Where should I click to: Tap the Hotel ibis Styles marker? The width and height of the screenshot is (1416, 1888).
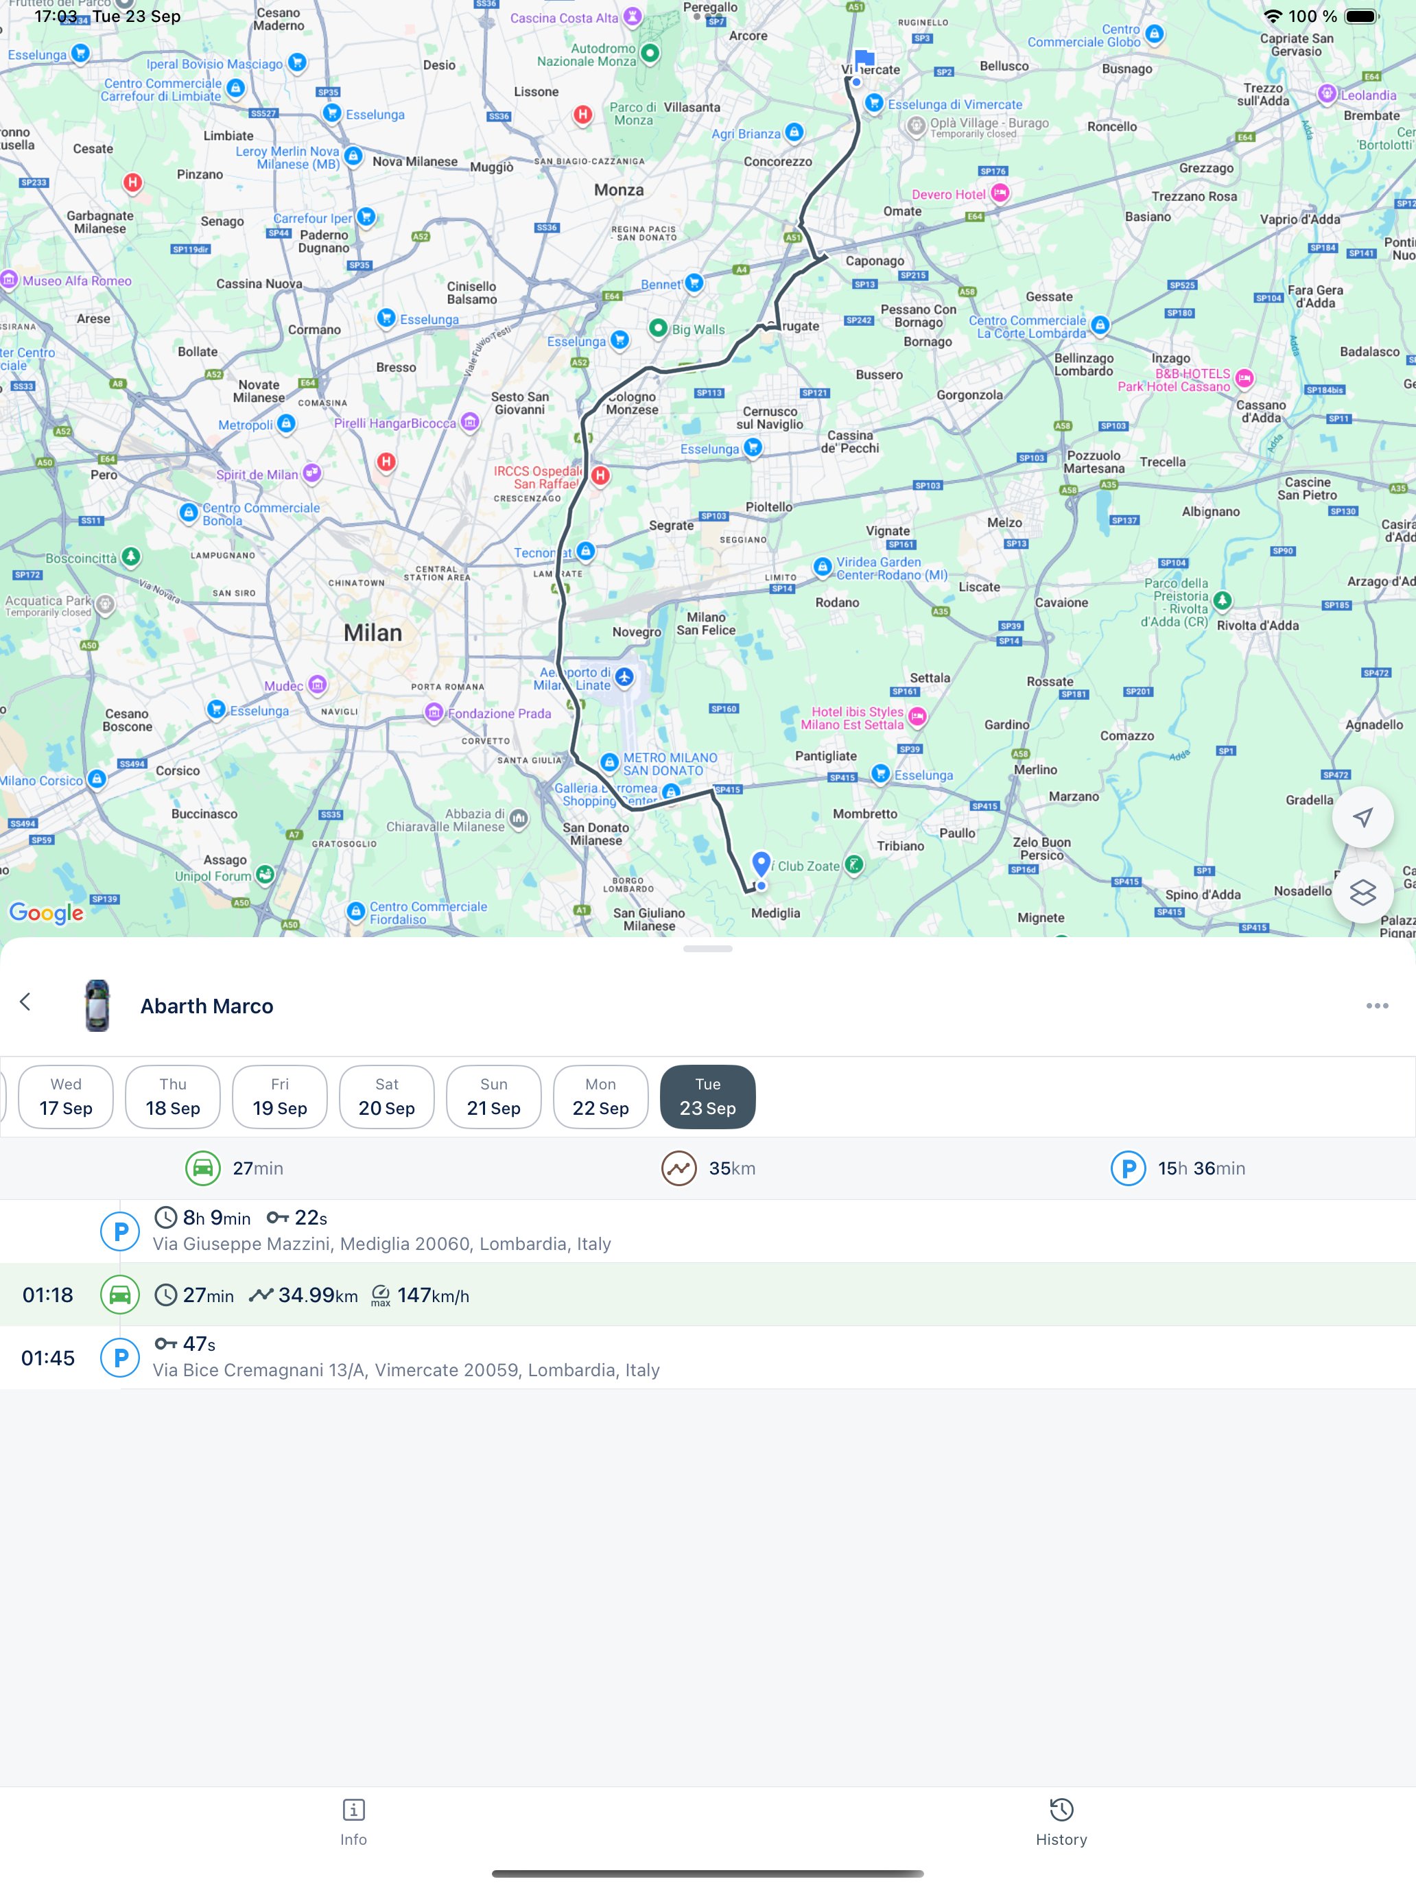coord(917,716)
